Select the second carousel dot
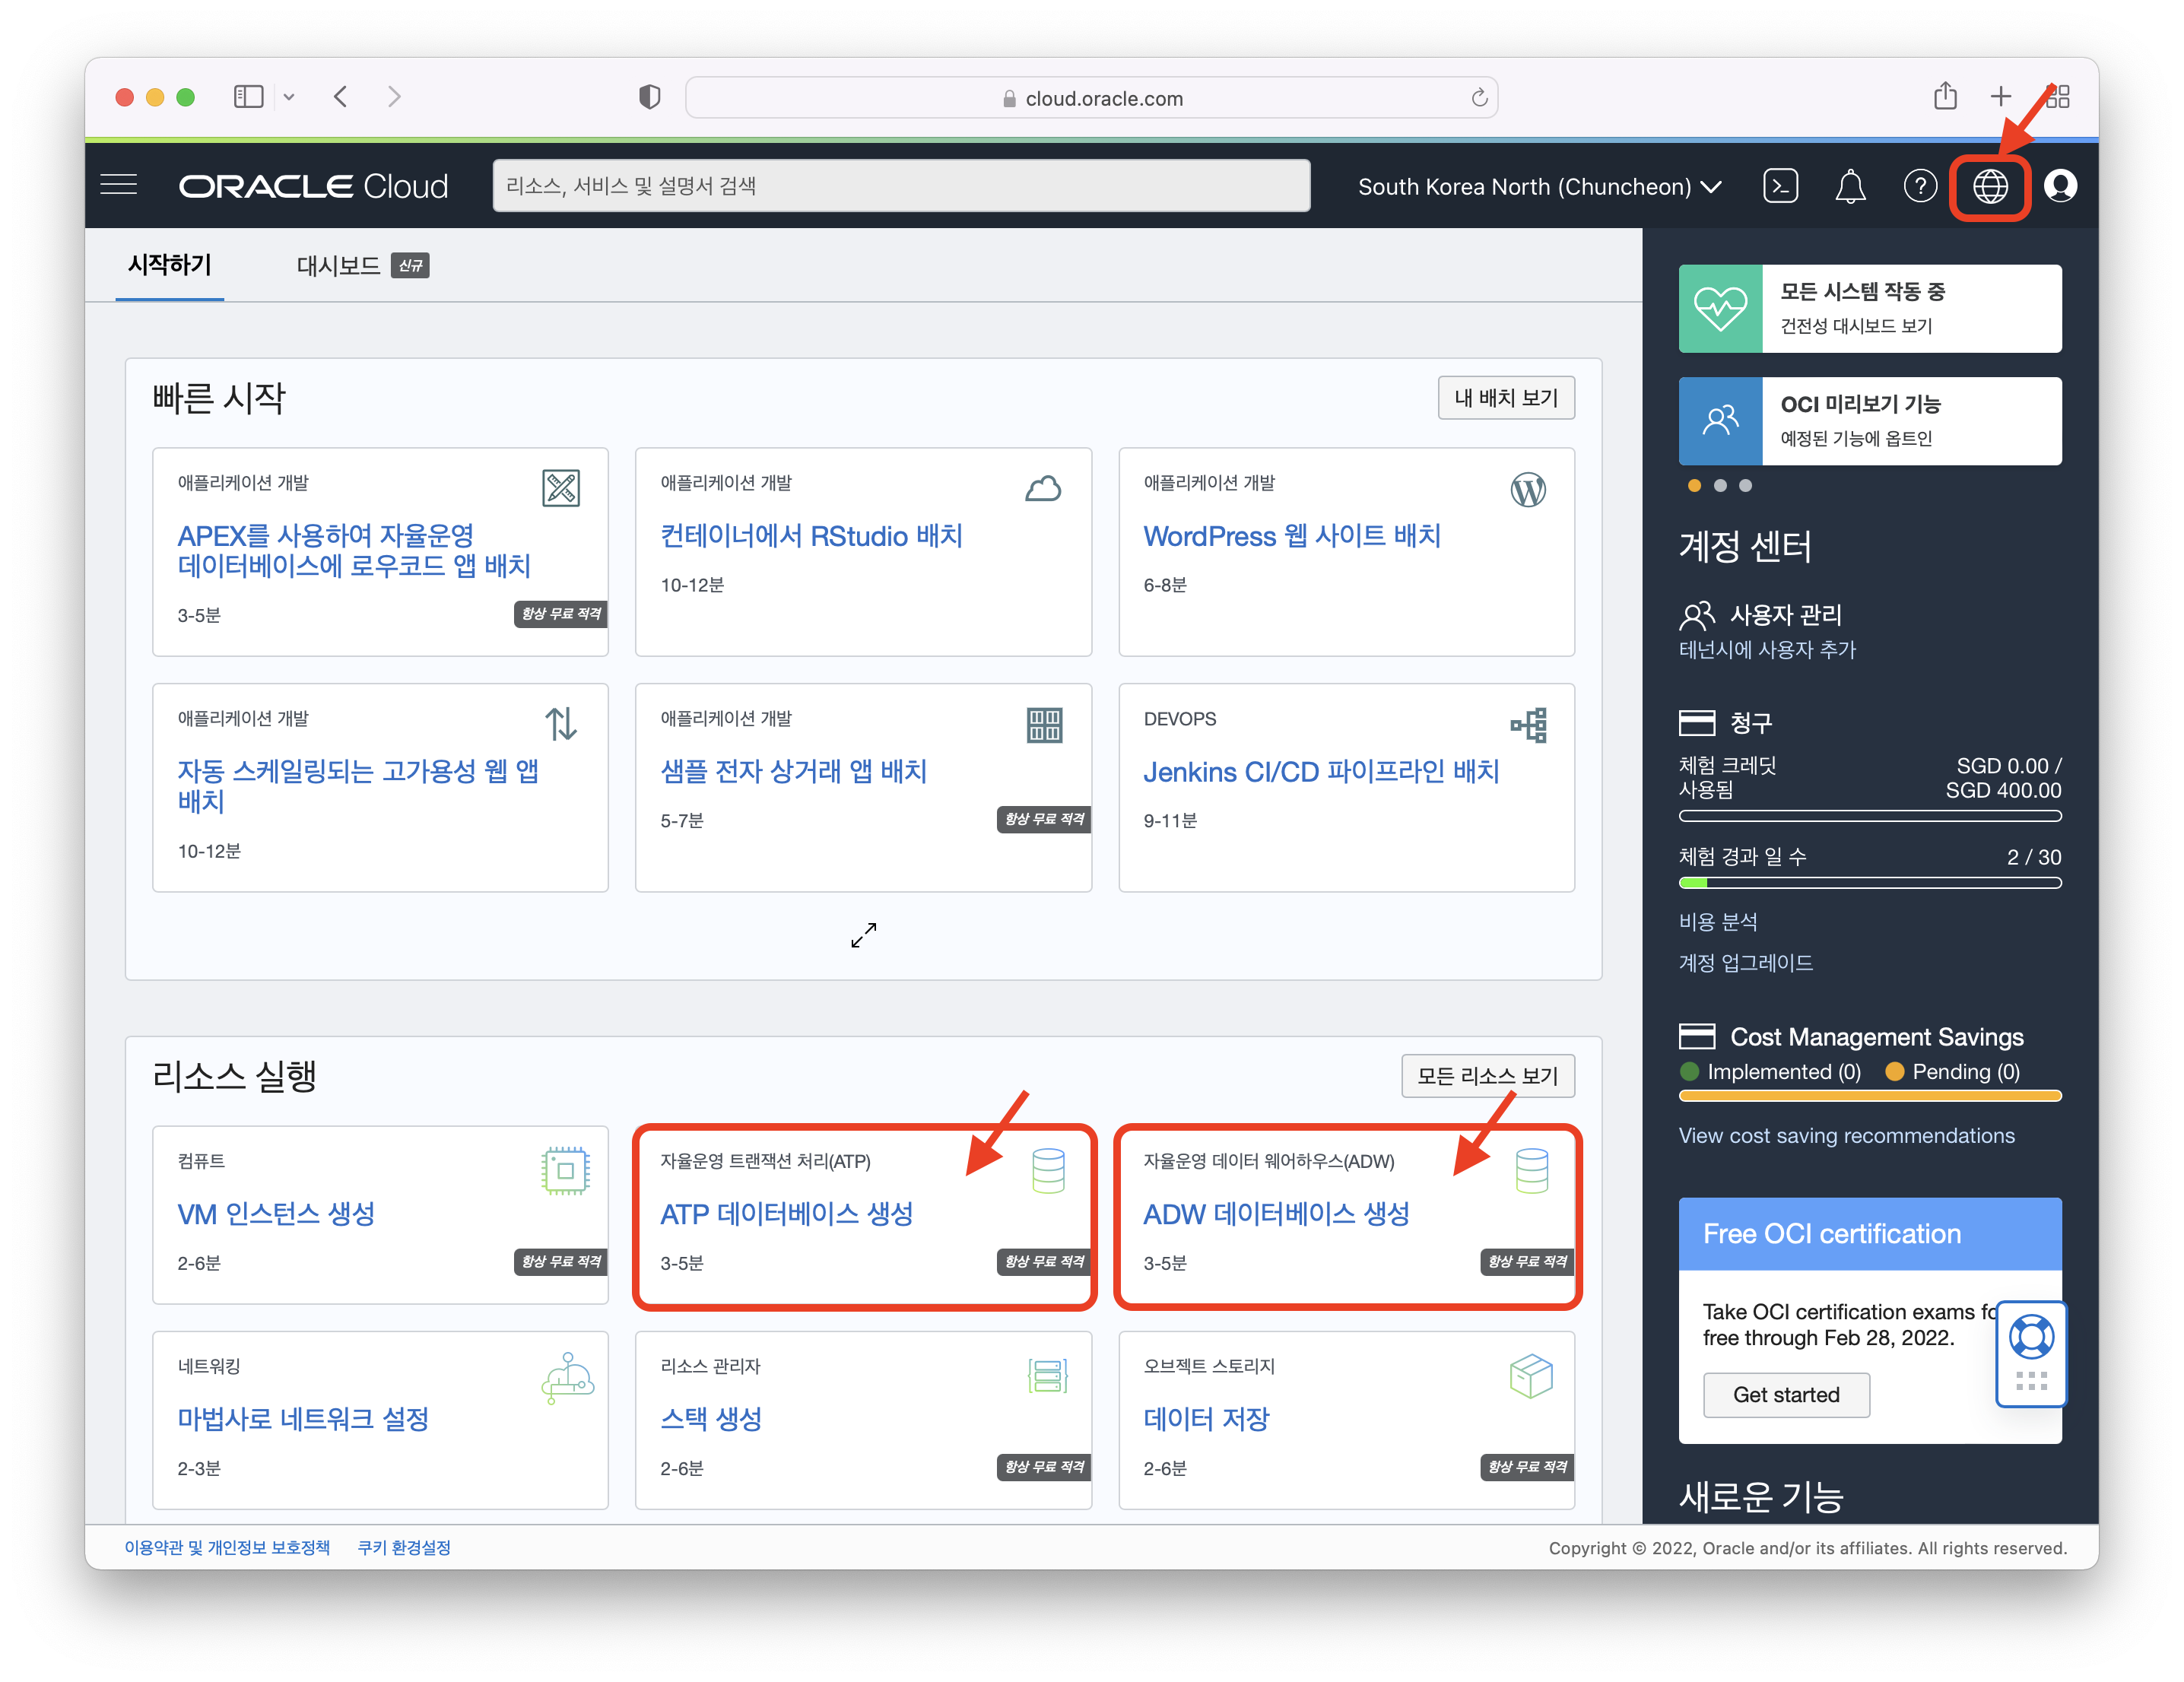 point(1720,486)
